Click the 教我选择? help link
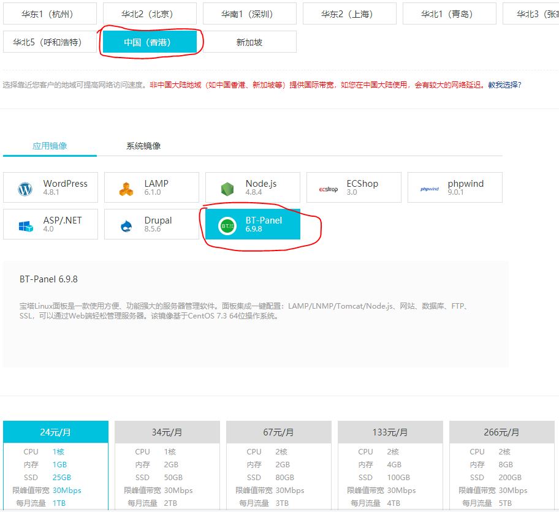559x512 pixels. tap(504, 85)
